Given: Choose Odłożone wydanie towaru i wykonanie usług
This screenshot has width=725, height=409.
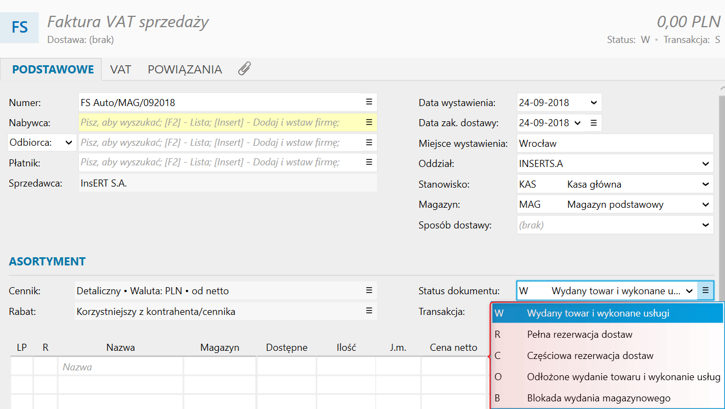Looking at the screenshot, I should click(607, 377).
